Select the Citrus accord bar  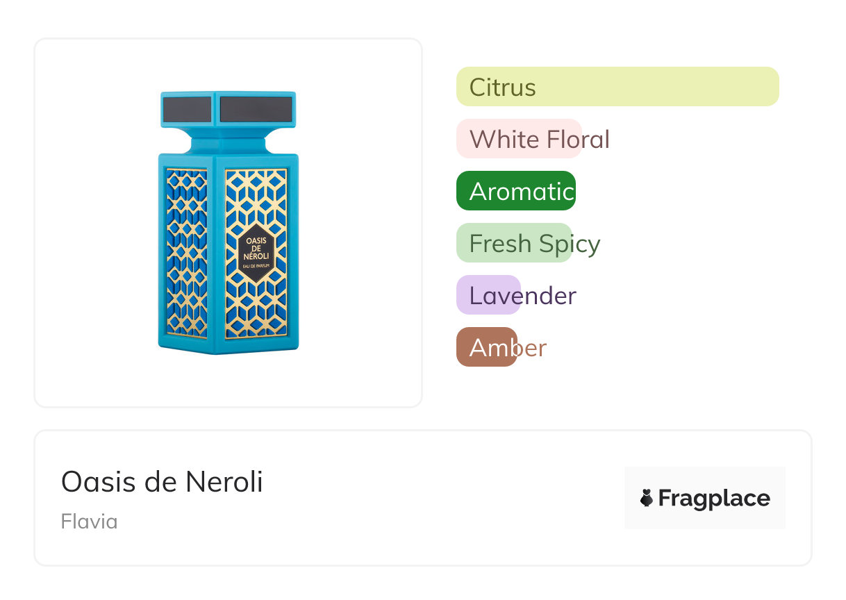tap(617, 87)
